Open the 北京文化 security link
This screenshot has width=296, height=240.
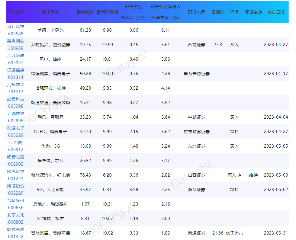click(16, 215)
